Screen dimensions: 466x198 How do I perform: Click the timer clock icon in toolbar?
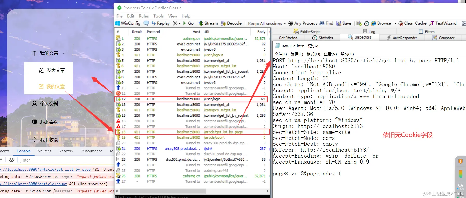tap(367, 23)
